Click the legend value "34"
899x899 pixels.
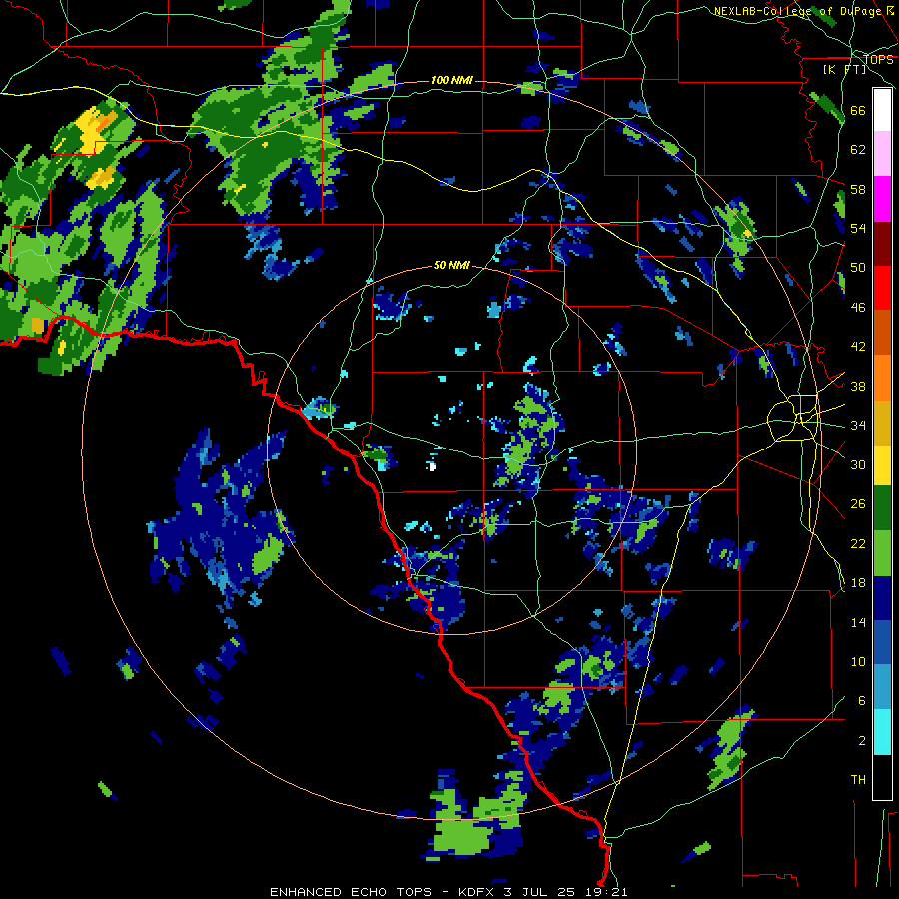tap(858, 426)
